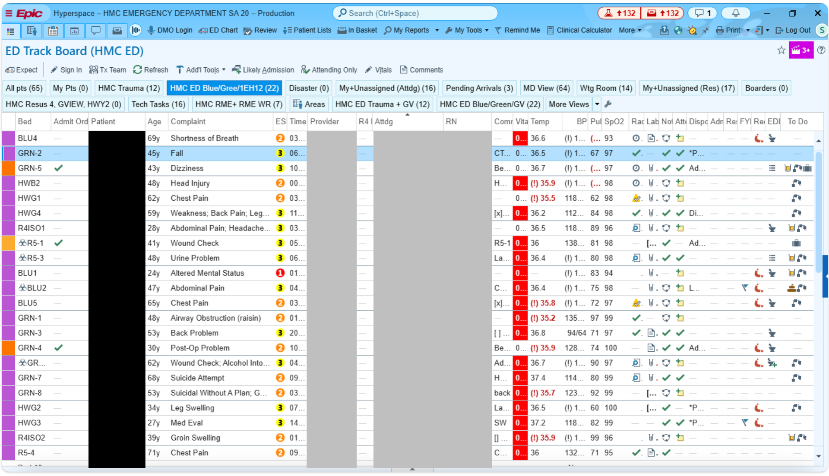Click the Print button
This screenshot has height=476, width=829.
(728, 30)
